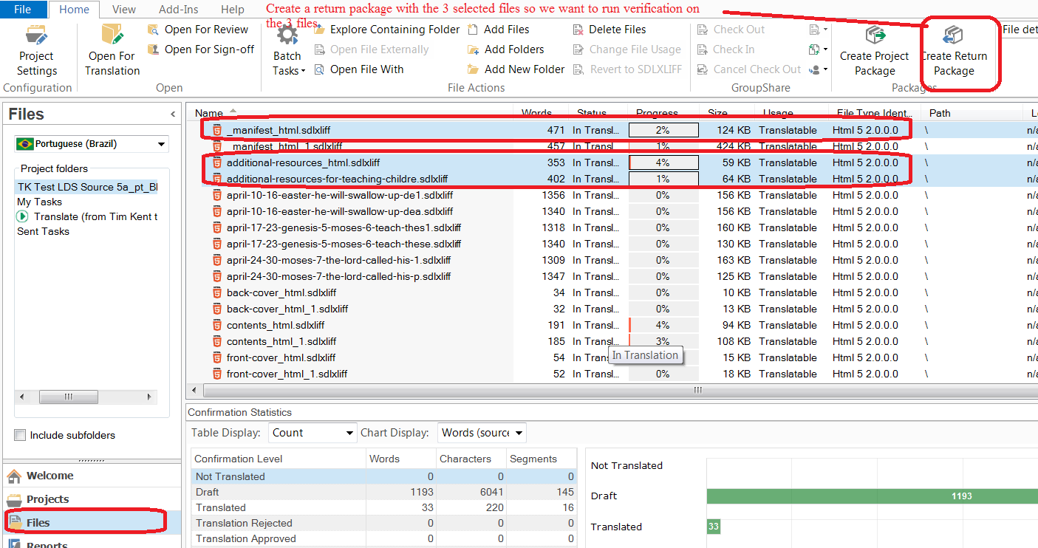The width and height of the screenshot is (1038, 548).
Task: Navigate to the Projects view
Action: (48, 499)
